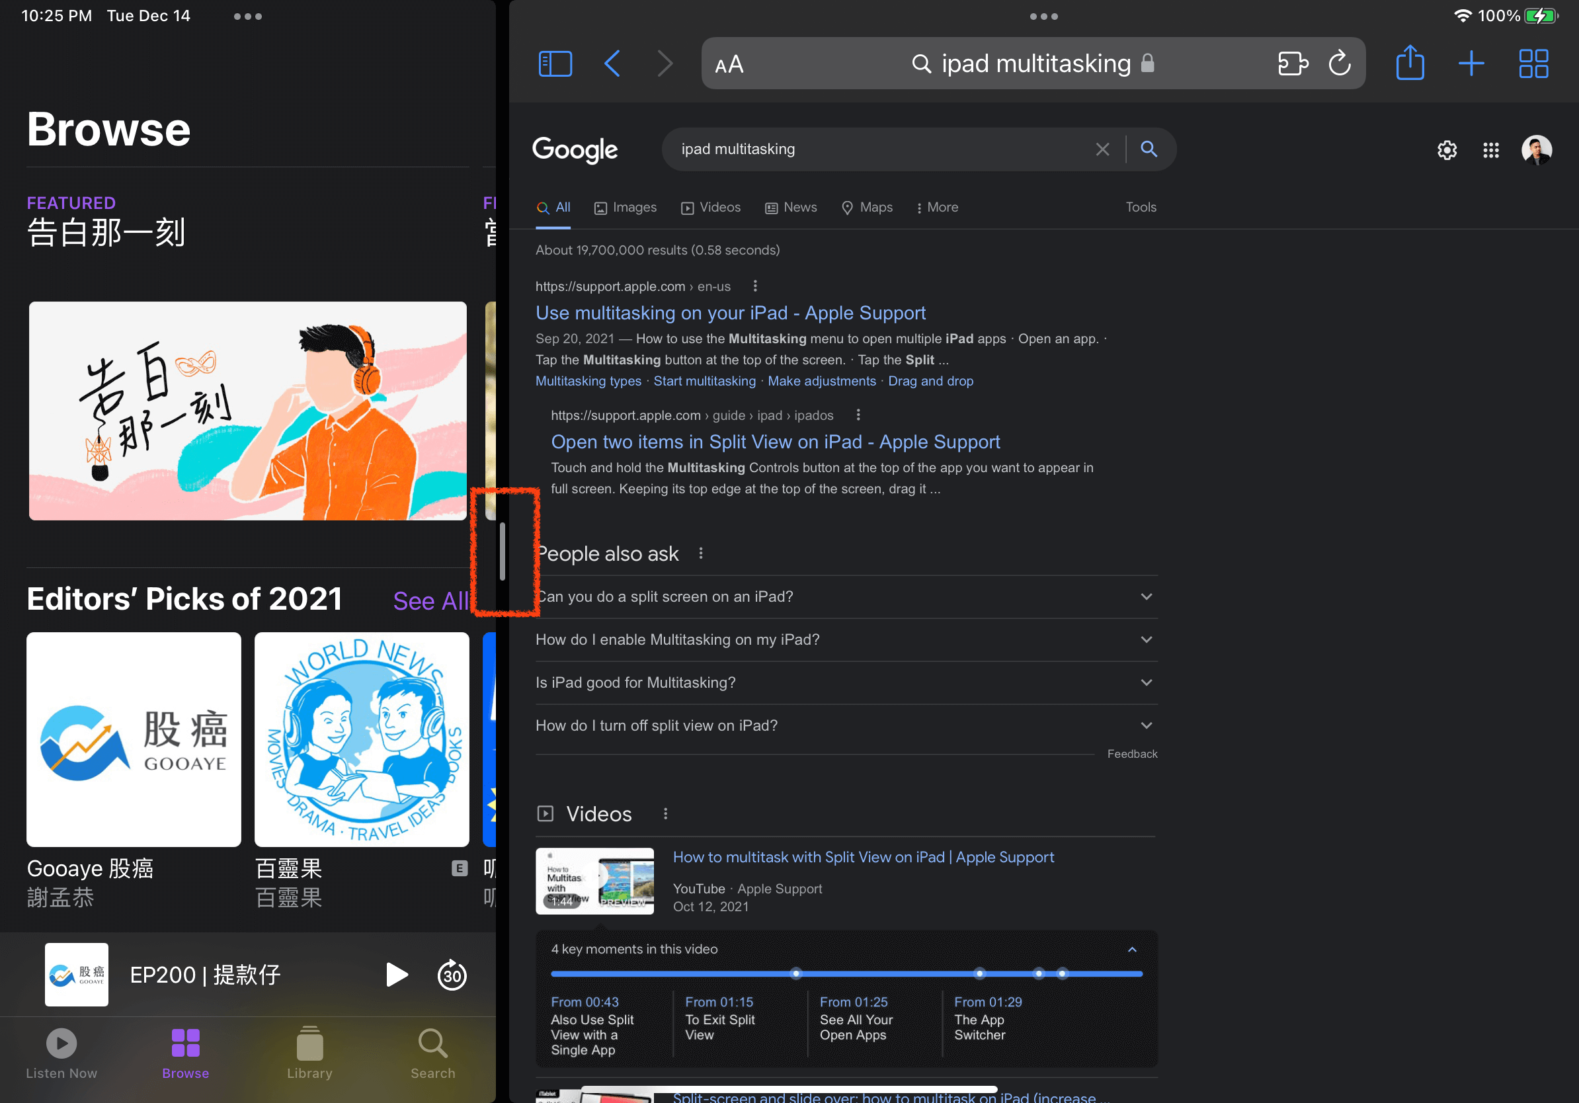
Task: Open the Library tab in Podcasts
Action: tap(309, 1054)
